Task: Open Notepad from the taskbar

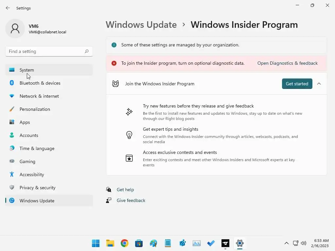Action: click(x=168, y=243)
